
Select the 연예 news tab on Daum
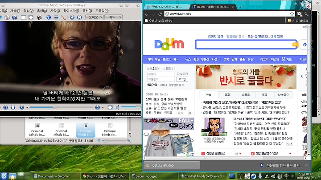coord(264,95)
